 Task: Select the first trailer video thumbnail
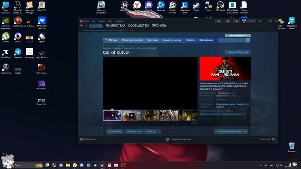tap(112, 115)
